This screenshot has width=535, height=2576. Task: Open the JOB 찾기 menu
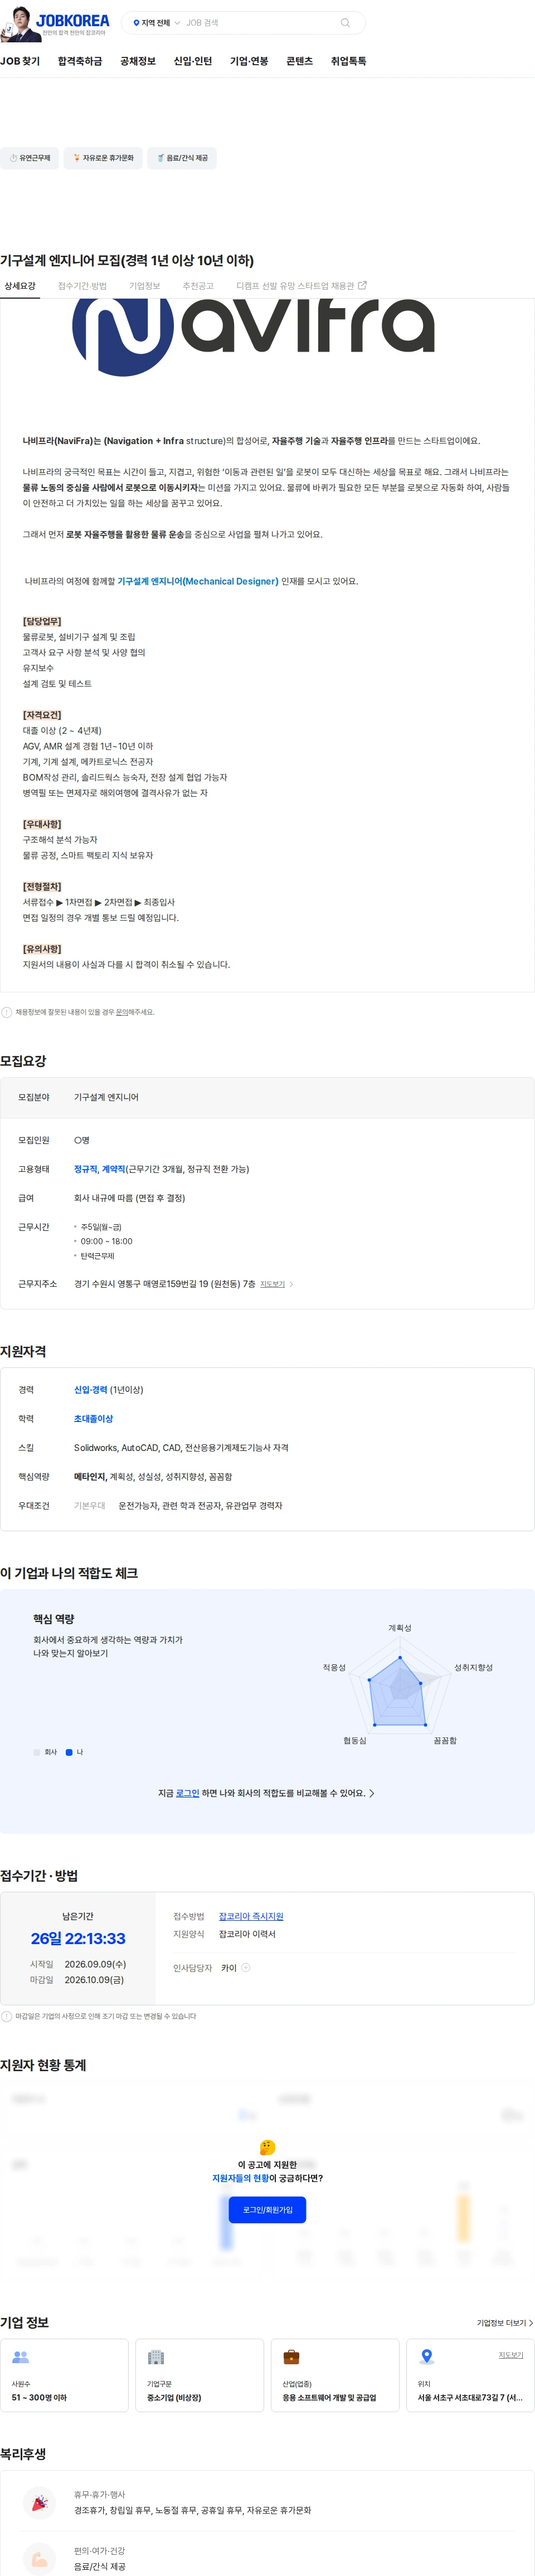[x=20, y=62]
